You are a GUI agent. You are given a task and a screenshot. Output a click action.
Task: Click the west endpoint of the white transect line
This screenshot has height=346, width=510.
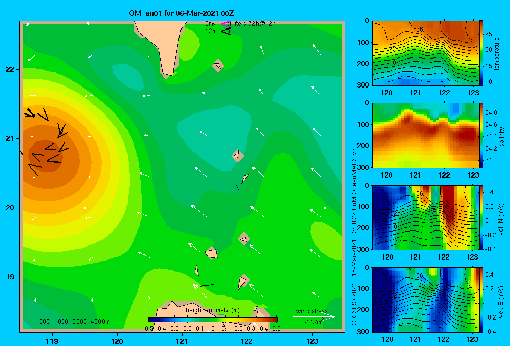click(x=85, y=208)
